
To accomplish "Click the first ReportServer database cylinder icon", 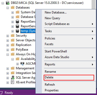I will pyautogui.click(x=17, y=22).
